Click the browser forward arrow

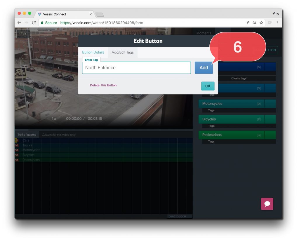coord(27,23)
